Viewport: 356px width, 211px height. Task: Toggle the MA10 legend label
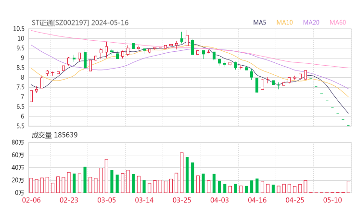285,23
